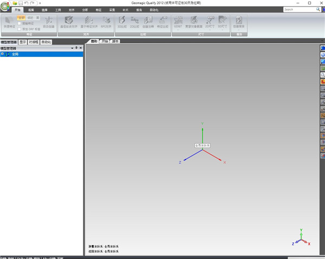This screenshot has height=259, width=325.
Task: Open the 模型管理器 panel options dropdown arrow
Action: point(71,48)
